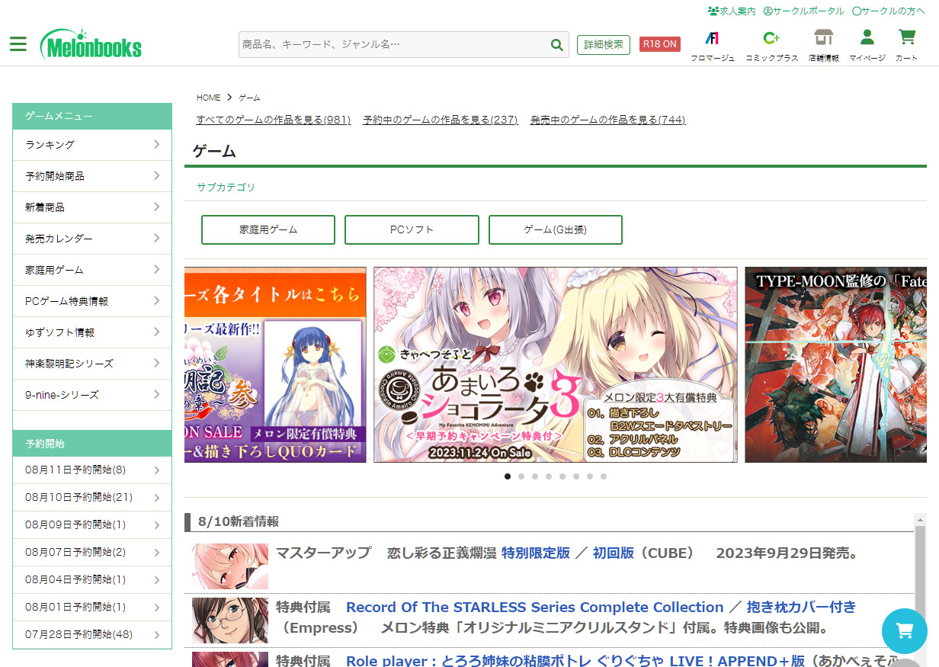This screenshot has width=939, height=667.
Task: Click the Melonbooks logo
Action: (x=91, y=45)
